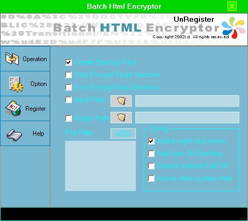Viewport: 248px width, 221px height.
Task: Browse folder for Output Path
Action: 121,117
